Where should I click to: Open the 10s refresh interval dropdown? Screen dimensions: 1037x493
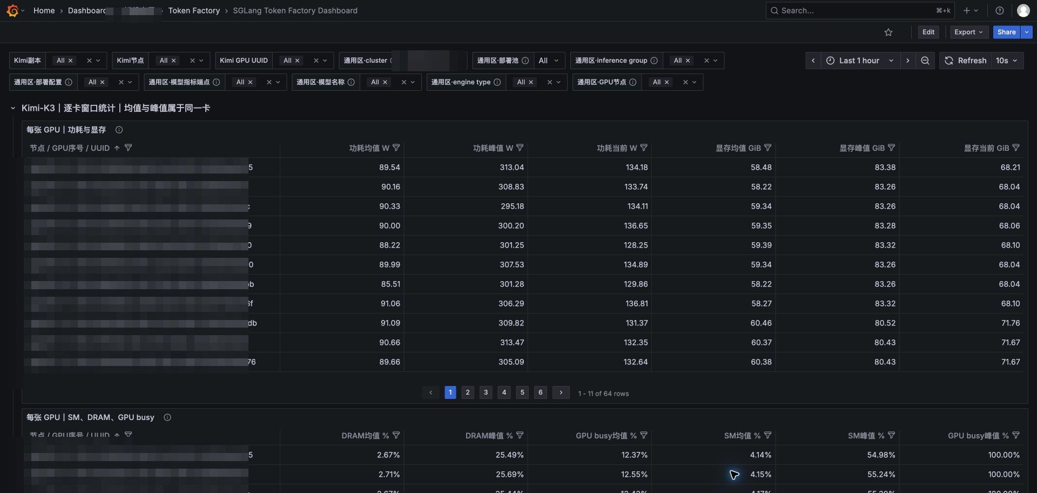(1007, 61)
